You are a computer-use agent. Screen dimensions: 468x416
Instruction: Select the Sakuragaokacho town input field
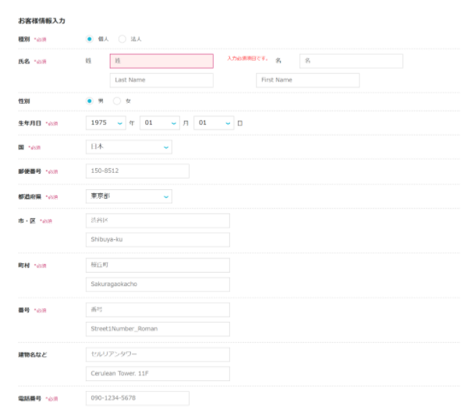[x=157, y=284]
